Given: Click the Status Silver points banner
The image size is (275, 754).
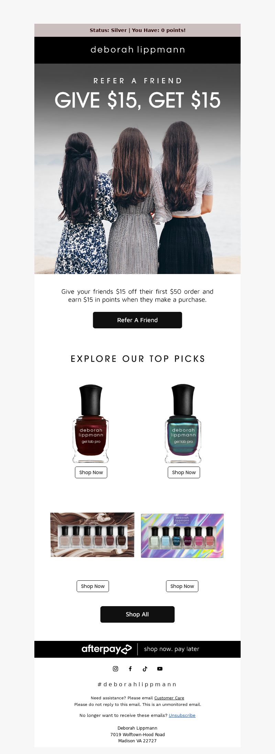Looking at the screenshot, I should click(137, 30).
